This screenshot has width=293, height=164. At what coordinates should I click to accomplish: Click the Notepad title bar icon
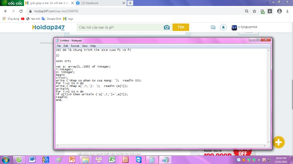[x=57, y=40]
